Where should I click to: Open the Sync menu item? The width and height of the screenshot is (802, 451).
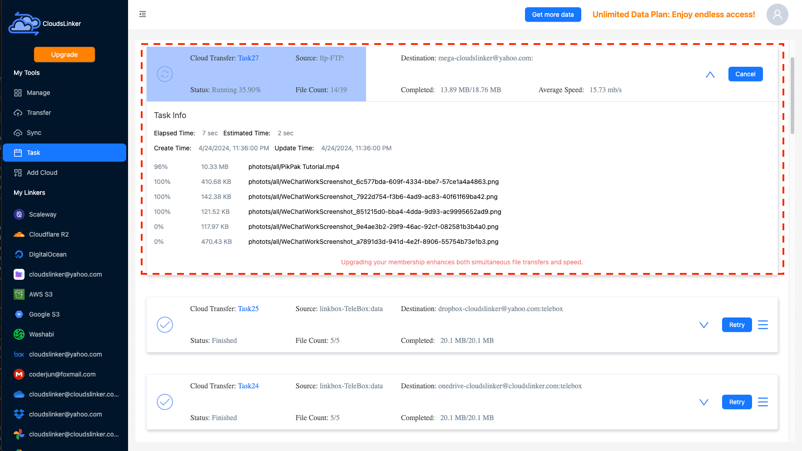[x=64, y=133]
